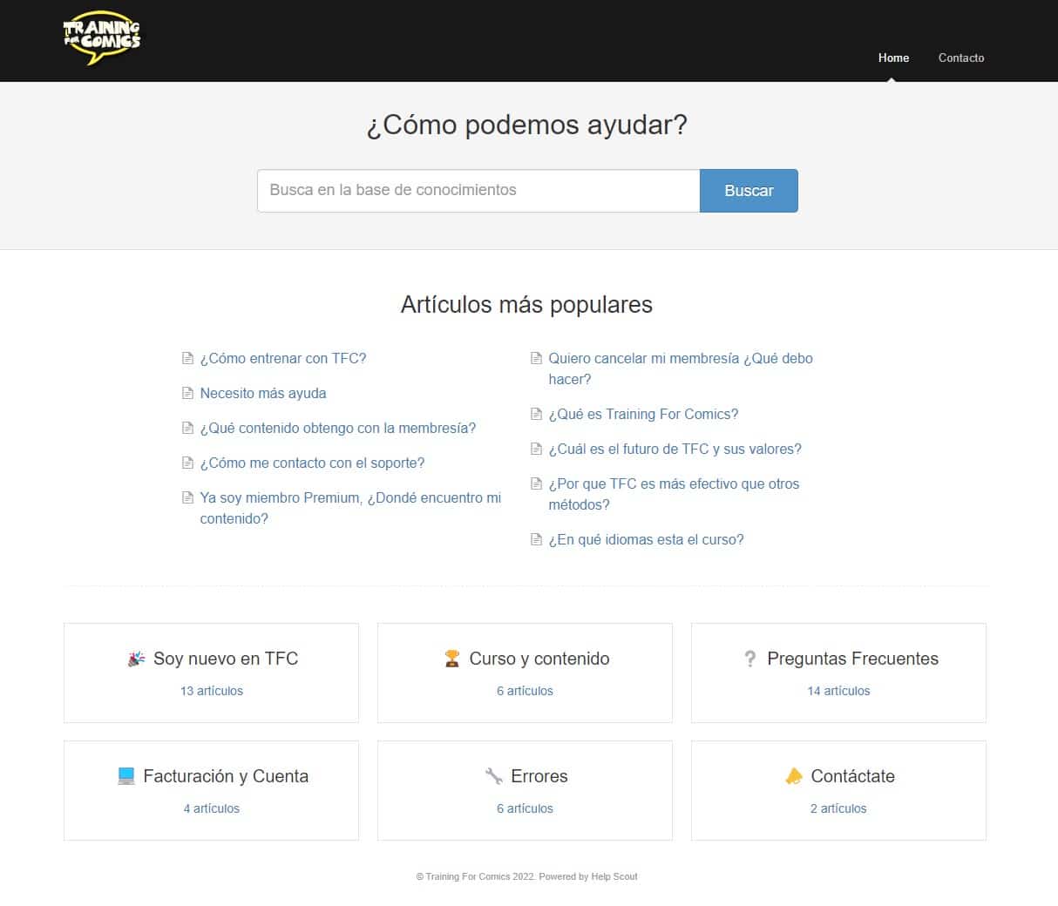Click the document icon beside Necesito más ayuda
The image size is (1058, 906).
tap(187, 393)
